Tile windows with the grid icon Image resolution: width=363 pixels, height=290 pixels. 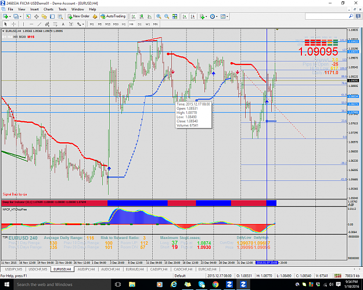click(175, 16)
